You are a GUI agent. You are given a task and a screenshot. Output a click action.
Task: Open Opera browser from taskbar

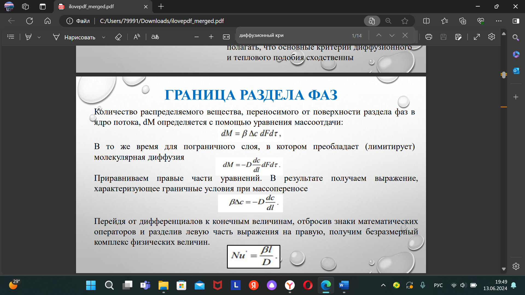308,285
